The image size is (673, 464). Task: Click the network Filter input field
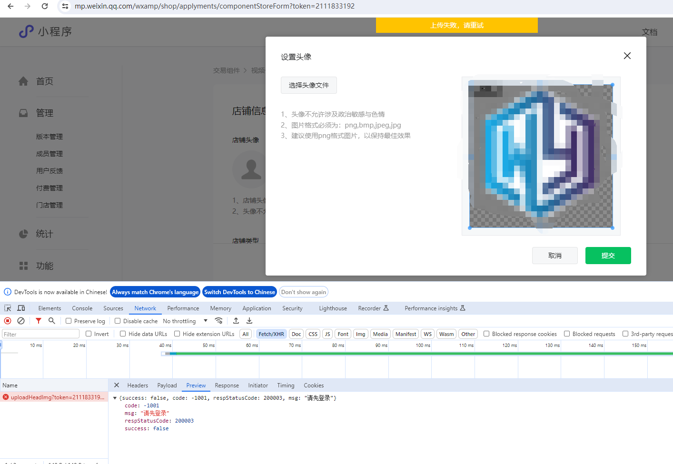click(41, 334)
